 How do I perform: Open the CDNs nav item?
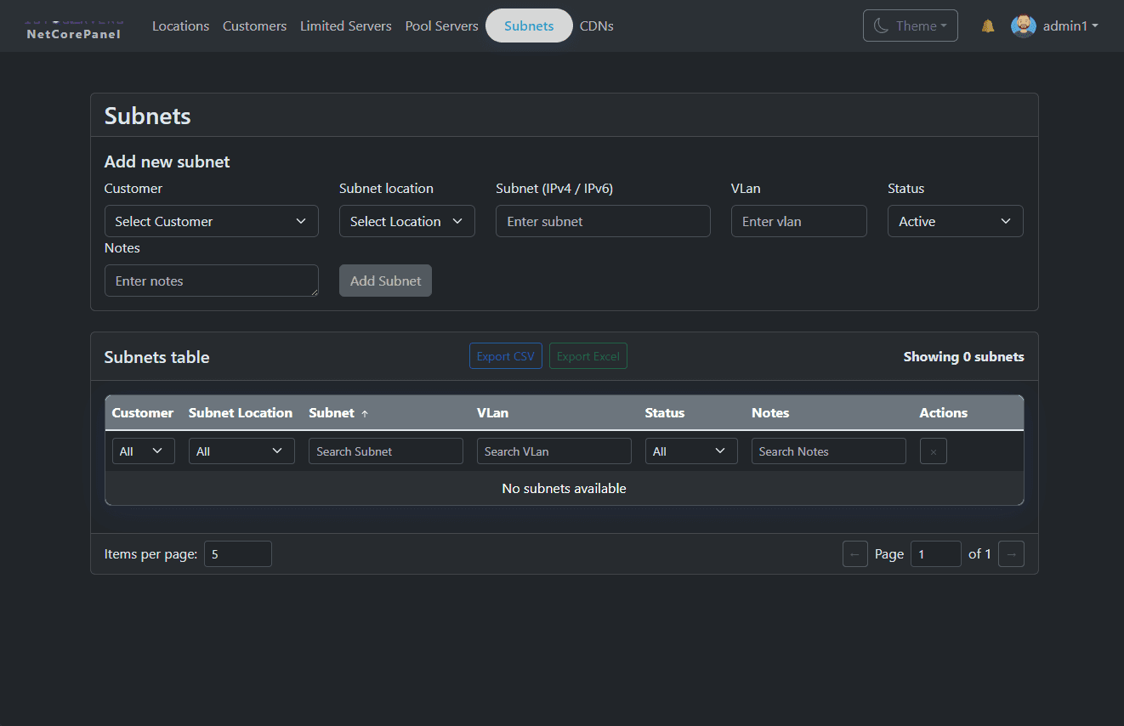pos(597,26)
